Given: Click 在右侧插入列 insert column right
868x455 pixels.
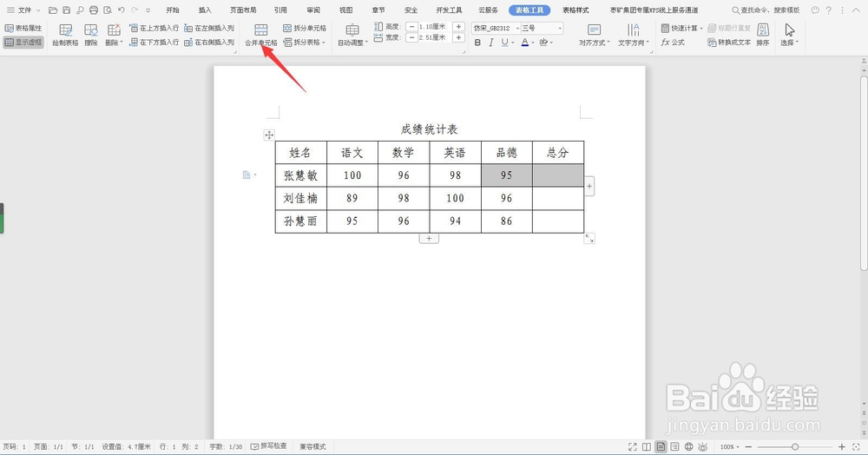Looking at the screenshot, I should pos(209,42).
